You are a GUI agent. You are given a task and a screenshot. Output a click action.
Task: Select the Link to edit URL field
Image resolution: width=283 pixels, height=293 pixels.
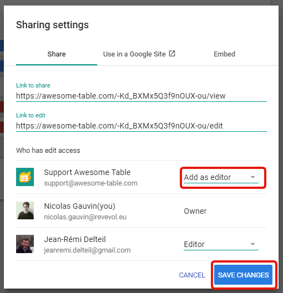[x=141, y=126]
